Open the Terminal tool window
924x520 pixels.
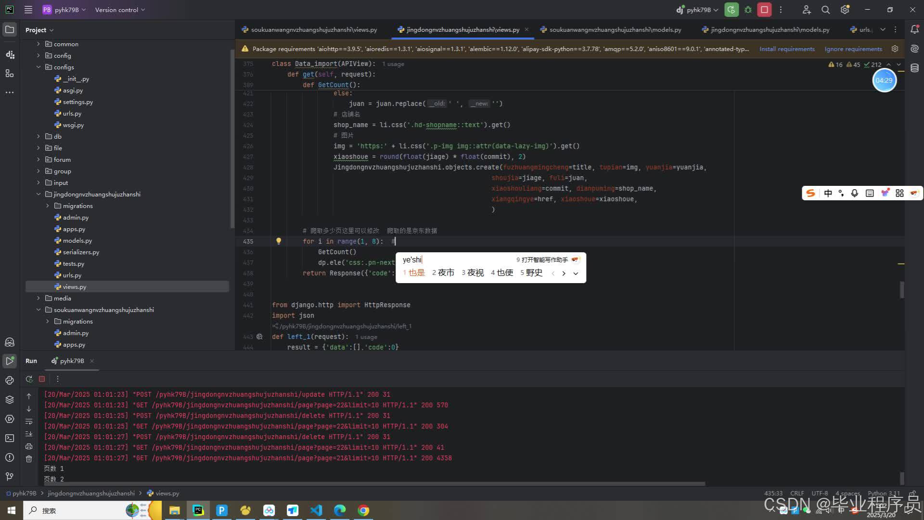tap(10, 438)
